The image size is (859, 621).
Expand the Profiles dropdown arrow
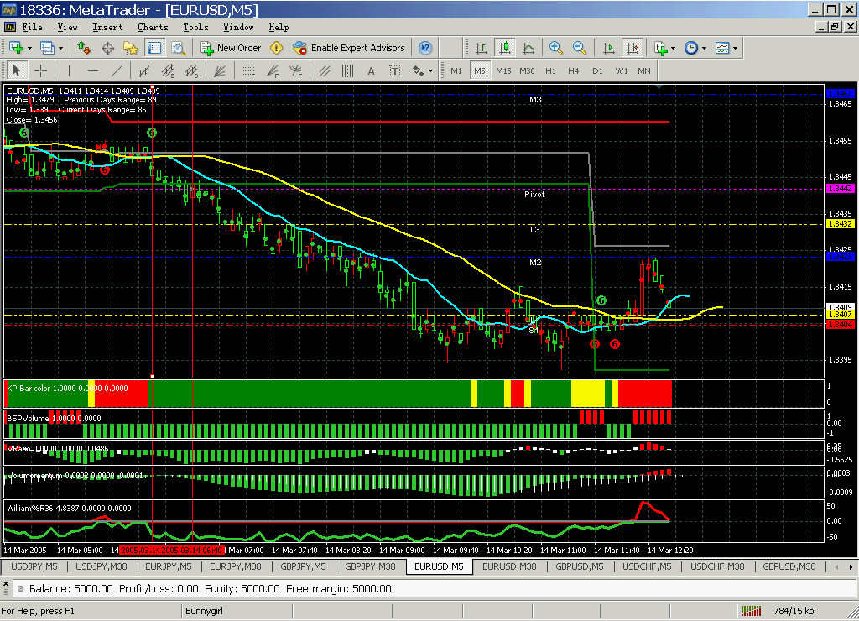(x=60, y=48)
